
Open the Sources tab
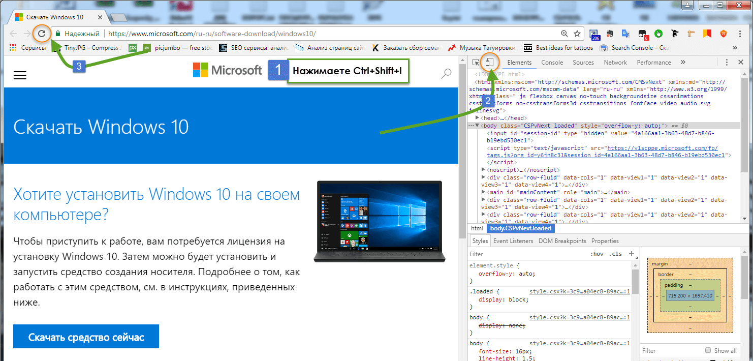pyautogui.click(x=583, y=63)
